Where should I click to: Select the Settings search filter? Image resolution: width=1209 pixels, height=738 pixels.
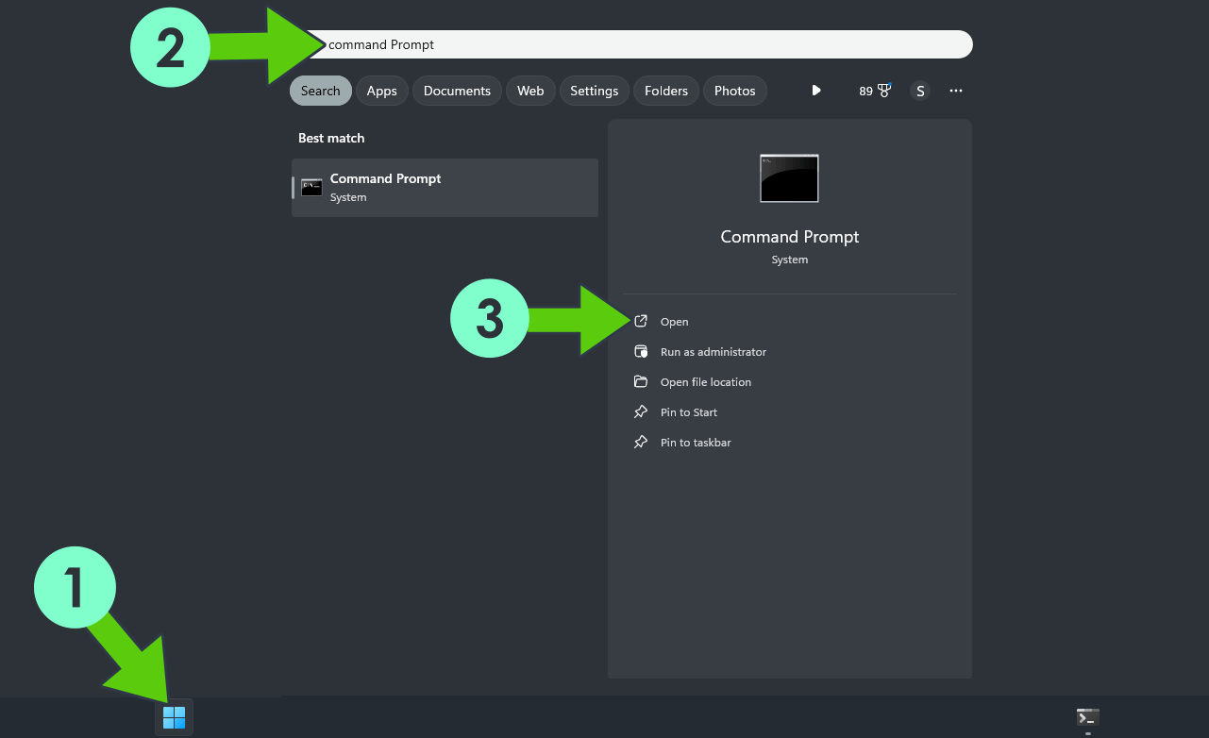[594, 90]
